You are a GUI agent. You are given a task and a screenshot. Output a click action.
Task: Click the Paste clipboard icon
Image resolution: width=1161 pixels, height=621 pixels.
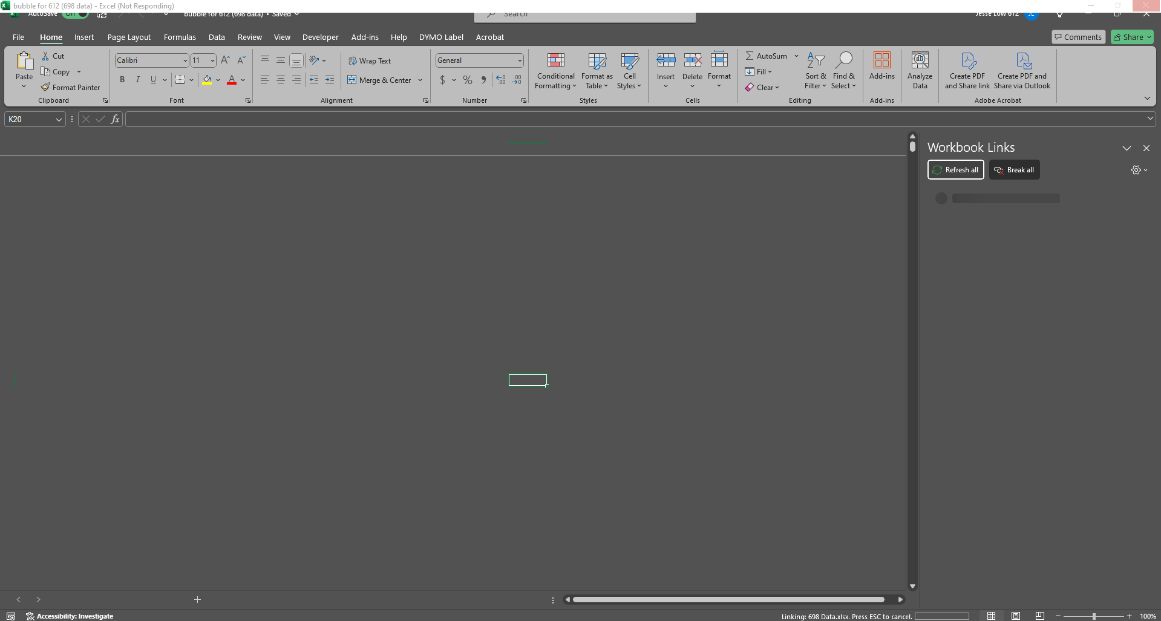tap(24, 61)
